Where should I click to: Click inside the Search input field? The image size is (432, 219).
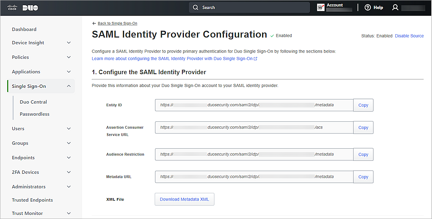pos(250,7)
